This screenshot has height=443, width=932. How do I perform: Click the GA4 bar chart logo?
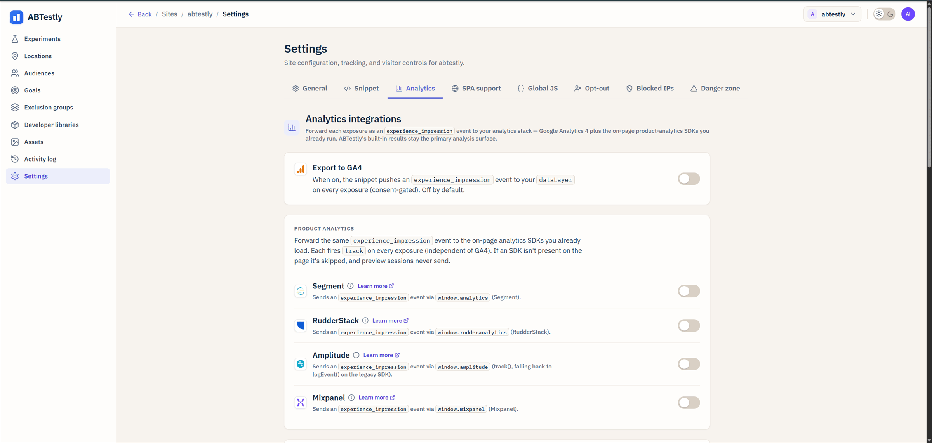[x=301, y=169]
